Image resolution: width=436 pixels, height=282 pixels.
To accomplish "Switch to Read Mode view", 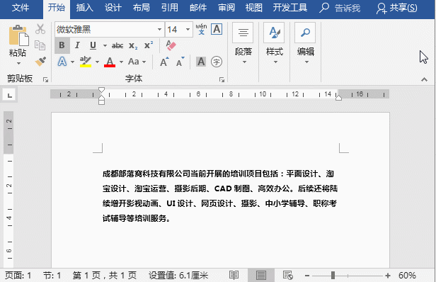I will click(x=234, y=276).
